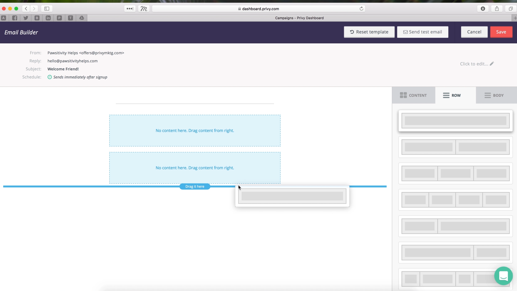
Task: Click the 'Email Builder' title
Action: pyautogui.click(x=21, y=32)
